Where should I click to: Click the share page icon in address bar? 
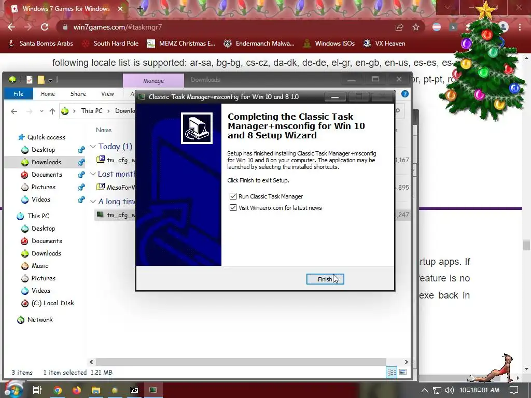coord(399,27)
